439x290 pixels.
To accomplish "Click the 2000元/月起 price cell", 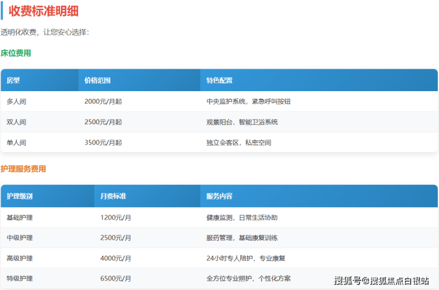I will [x=103, y=101].
